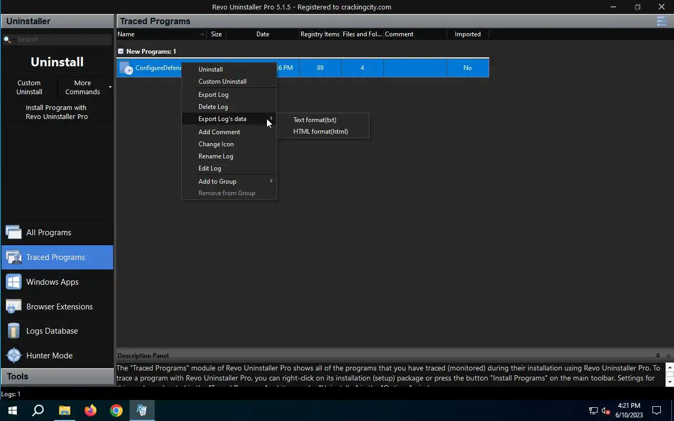Sort by the Size column header

(x=216, y=34)
